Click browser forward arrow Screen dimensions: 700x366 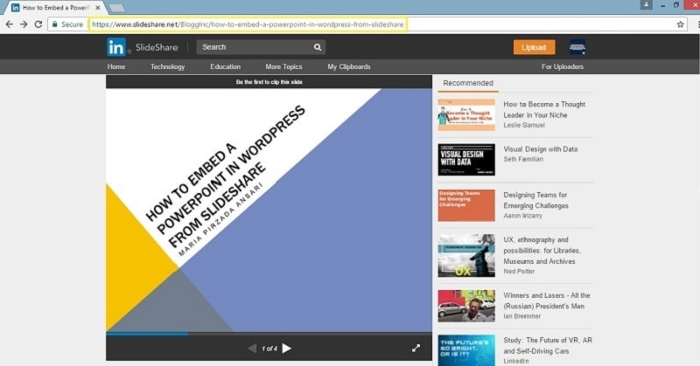24,24
